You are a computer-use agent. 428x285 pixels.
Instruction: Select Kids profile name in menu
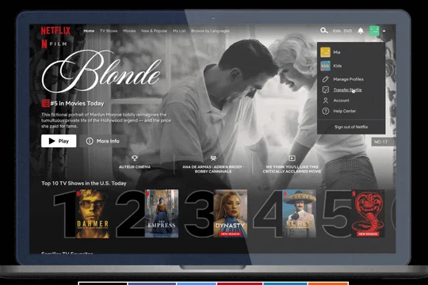(338, 66)
